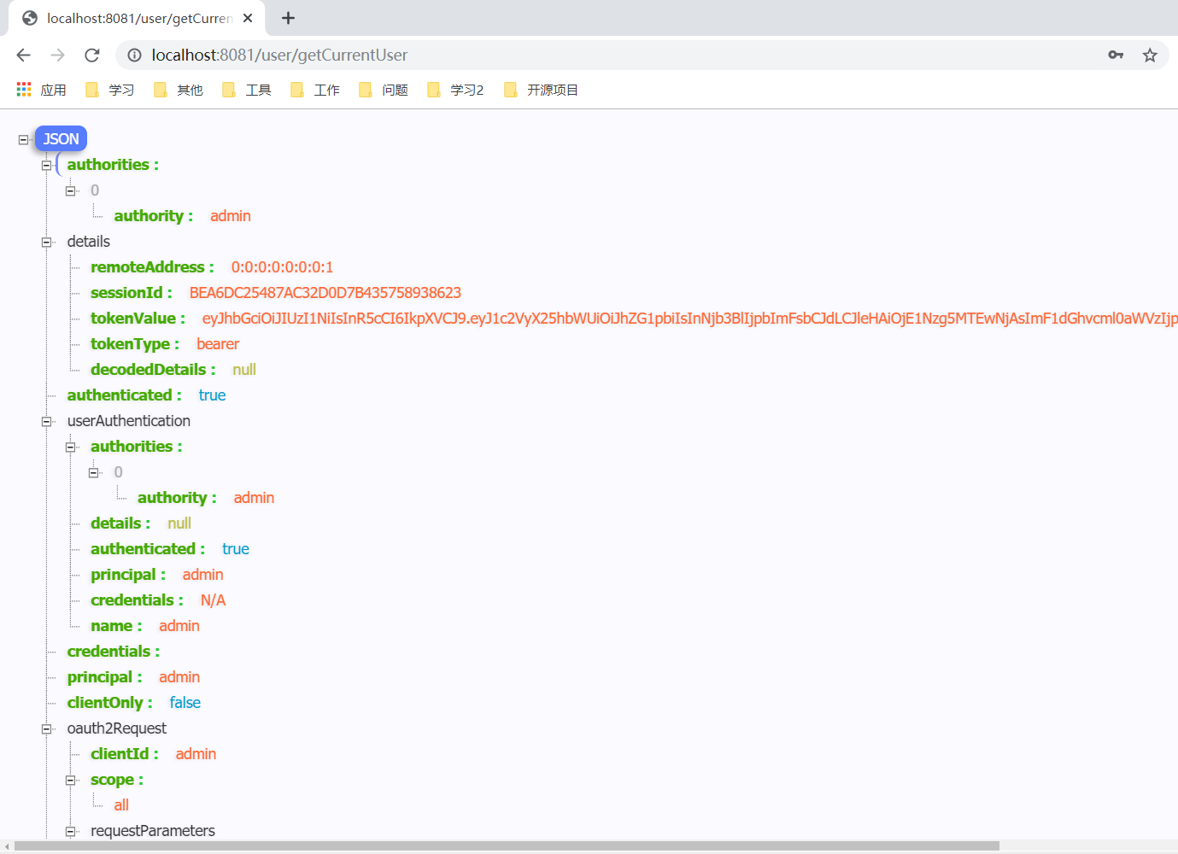Open the 学习 bookmark folder
Screen dimensions: 1178x854
click(110, 90)
